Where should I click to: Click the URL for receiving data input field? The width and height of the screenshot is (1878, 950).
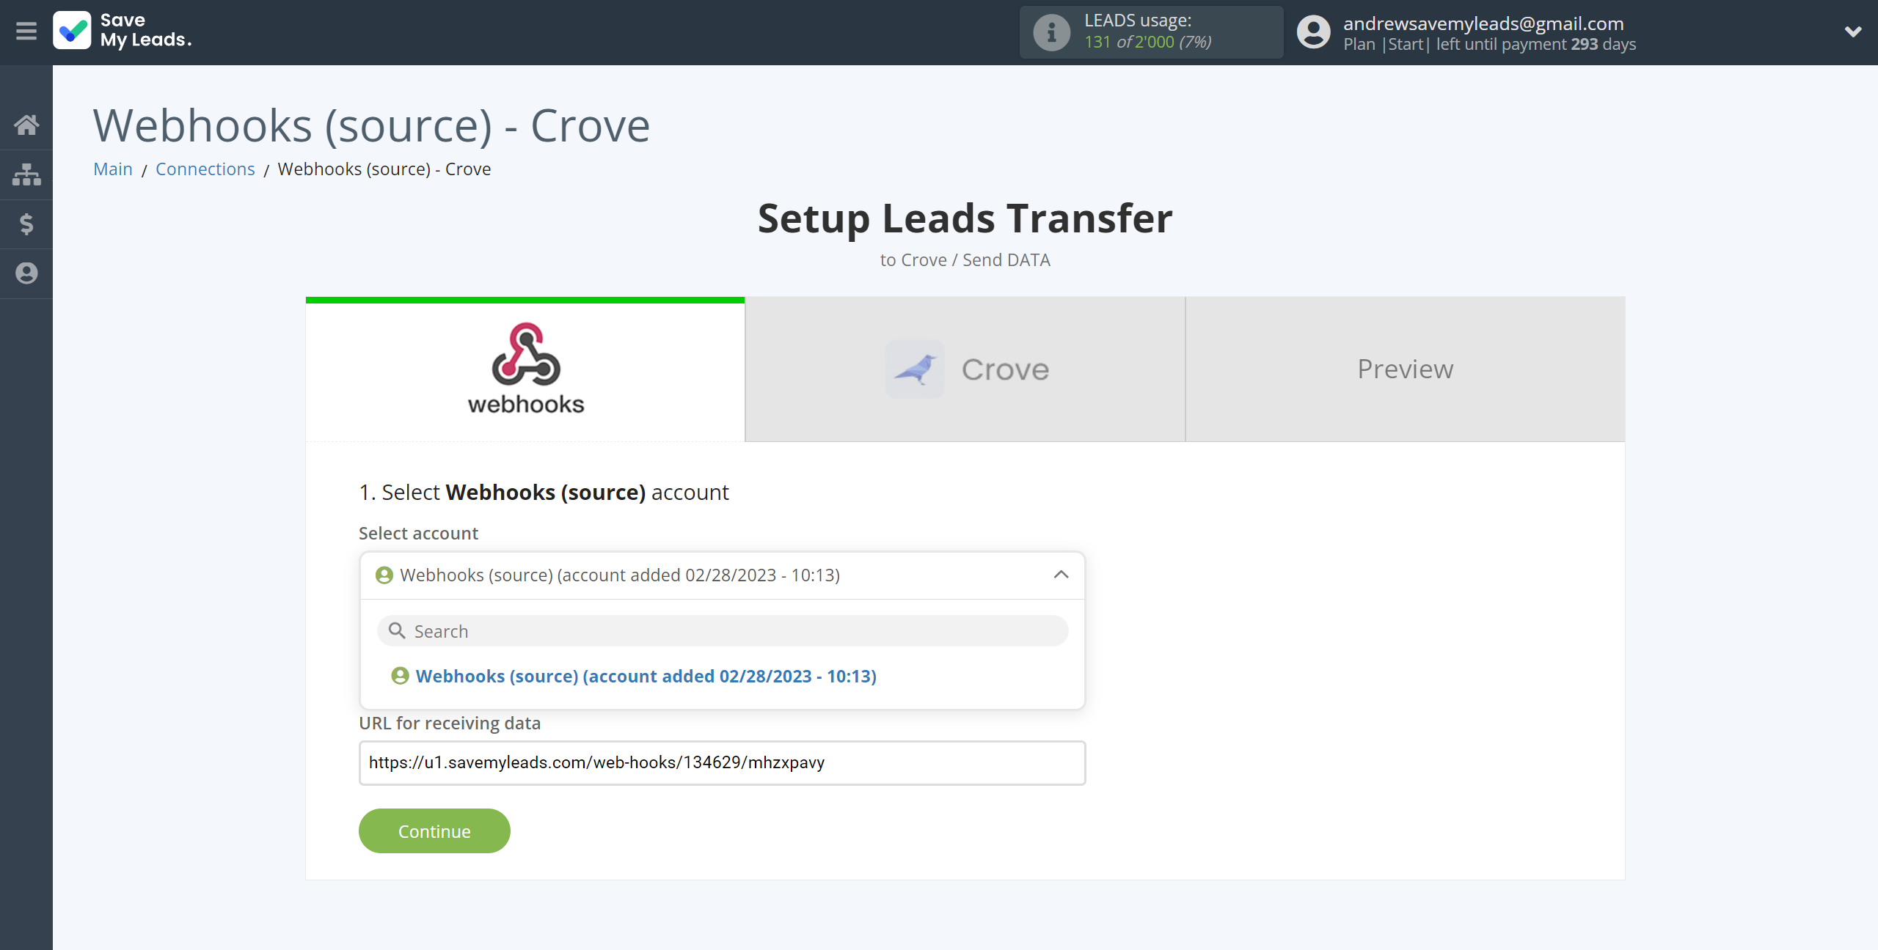[721, 762]
